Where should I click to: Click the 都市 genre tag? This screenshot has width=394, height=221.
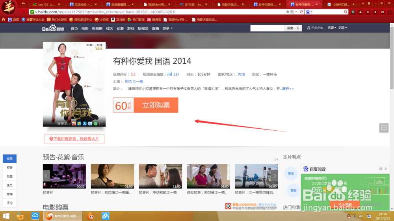point(291,174)
